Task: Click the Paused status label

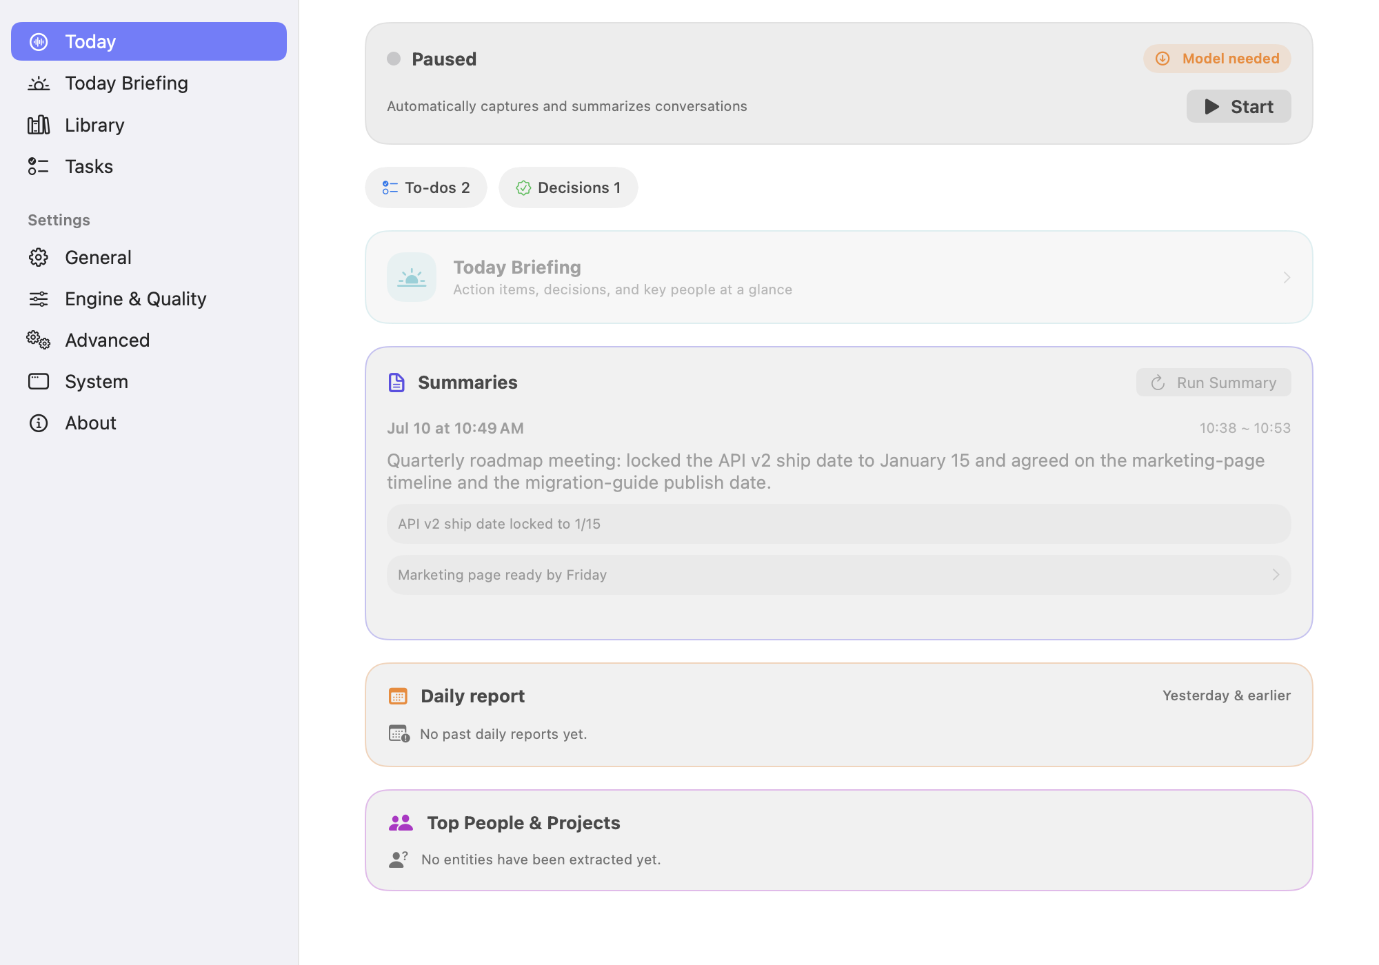Action: click(444, 59)
